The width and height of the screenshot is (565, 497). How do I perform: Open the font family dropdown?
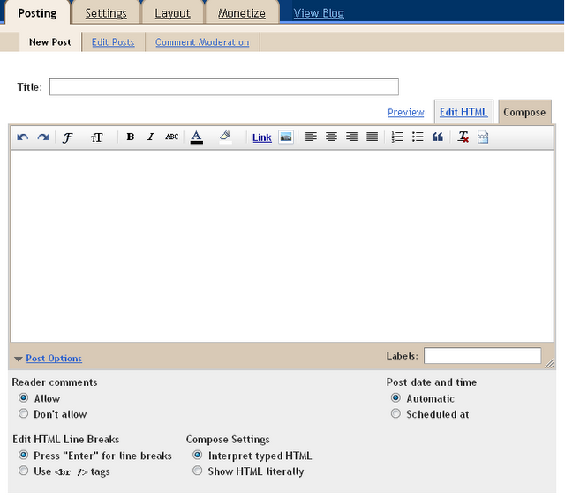coord(67,137)
